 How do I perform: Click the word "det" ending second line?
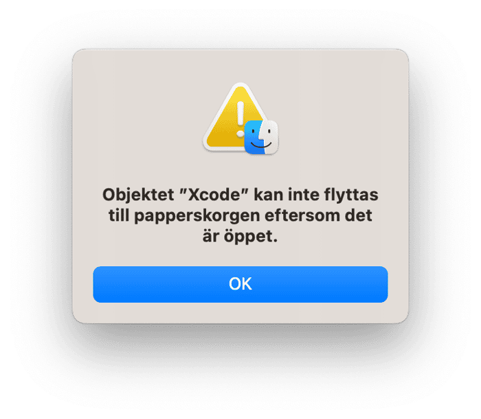358,215
